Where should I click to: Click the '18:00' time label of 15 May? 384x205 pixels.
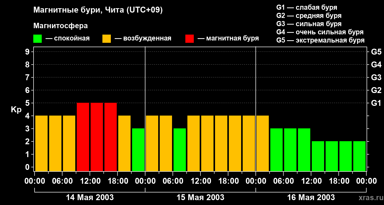point(228,181)
